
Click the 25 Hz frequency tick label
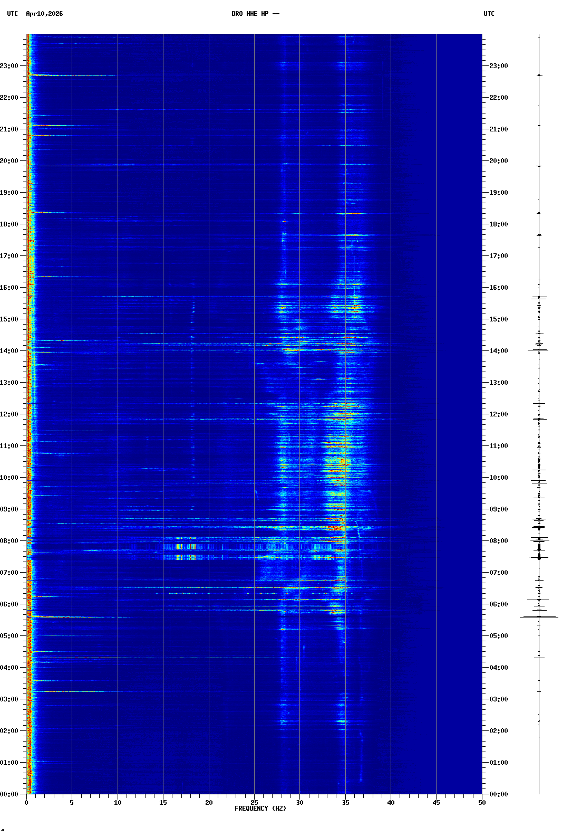coord(254,803)
